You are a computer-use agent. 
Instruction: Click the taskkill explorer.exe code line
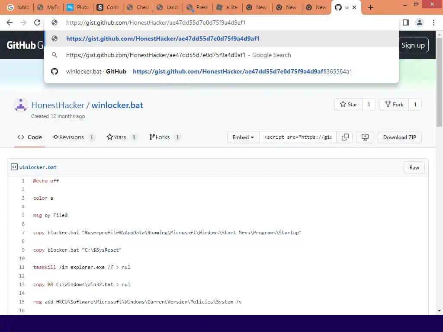pyautogui.click(x=82, y=267)
